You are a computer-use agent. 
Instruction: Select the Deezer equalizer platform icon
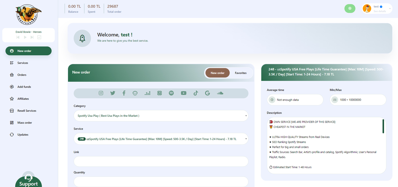147,93
